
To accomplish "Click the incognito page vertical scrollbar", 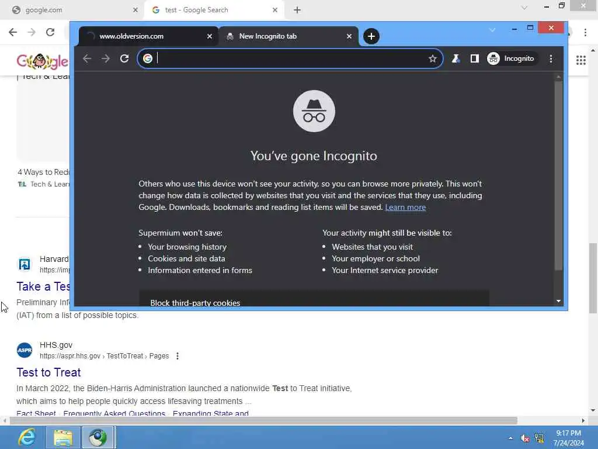I will [x=558, y=175].
